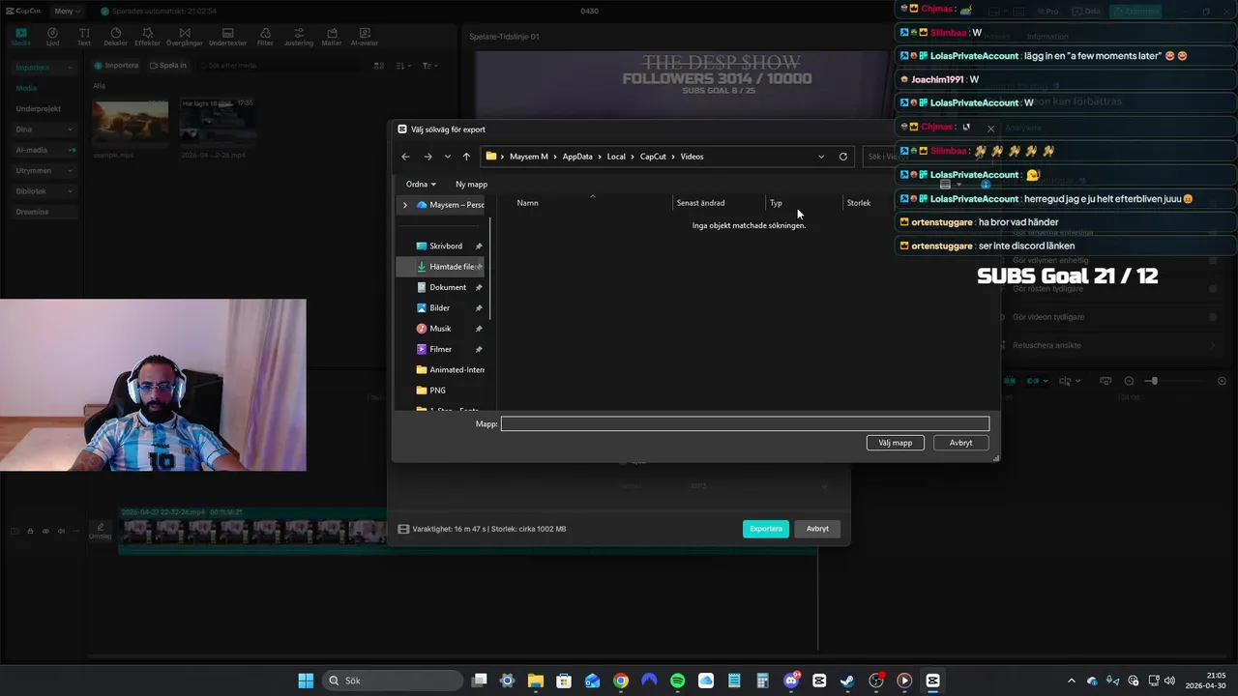1238x696 pixels.
Task: Open Discord from the taskbar
Action: point(791,681)
